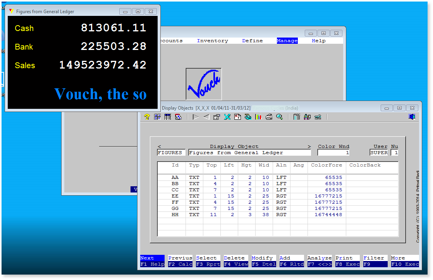Image resolution: width=433 pixels, height=280 pixels.
Task: Click the key security toolbar icon
Action: [x=317, y=117]
